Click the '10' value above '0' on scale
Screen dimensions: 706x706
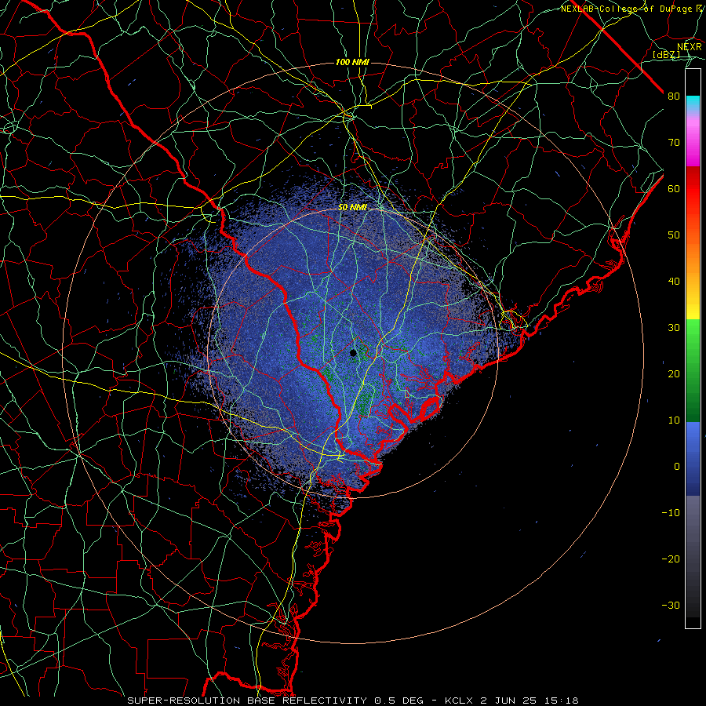pyautogui.click(x=674, y=420)
